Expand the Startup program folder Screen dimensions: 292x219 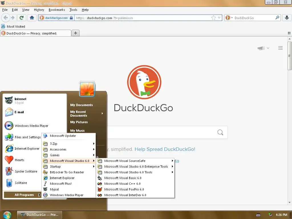tap(69, 167)
